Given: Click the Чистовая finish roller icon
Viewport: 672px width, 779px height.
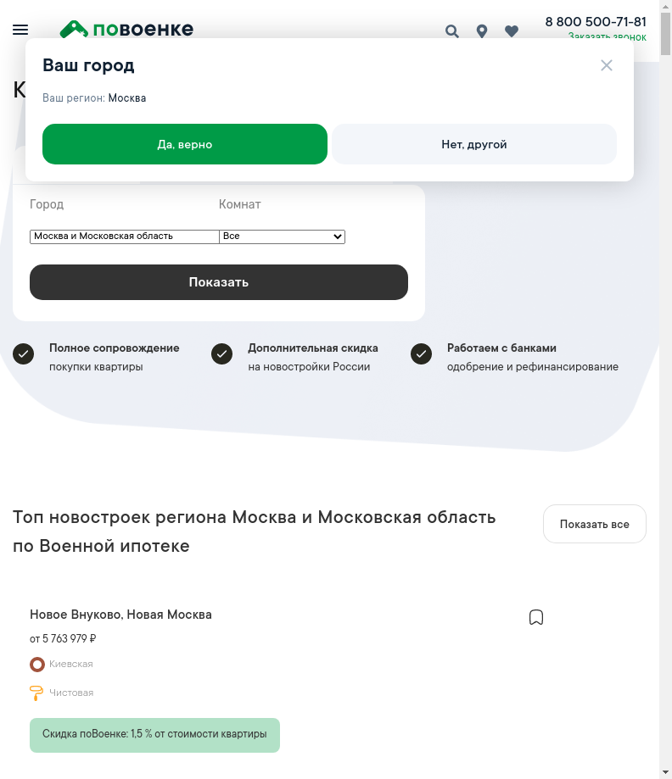Looking at the screenshot, I should tap(36, 693).
